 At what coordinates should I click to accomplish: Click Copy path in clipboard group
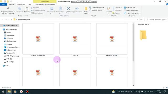38,10
